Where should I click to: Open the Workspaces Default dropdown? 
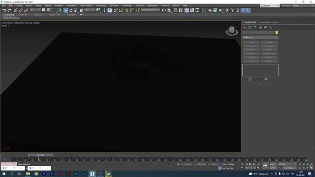[x=303, y=6]
